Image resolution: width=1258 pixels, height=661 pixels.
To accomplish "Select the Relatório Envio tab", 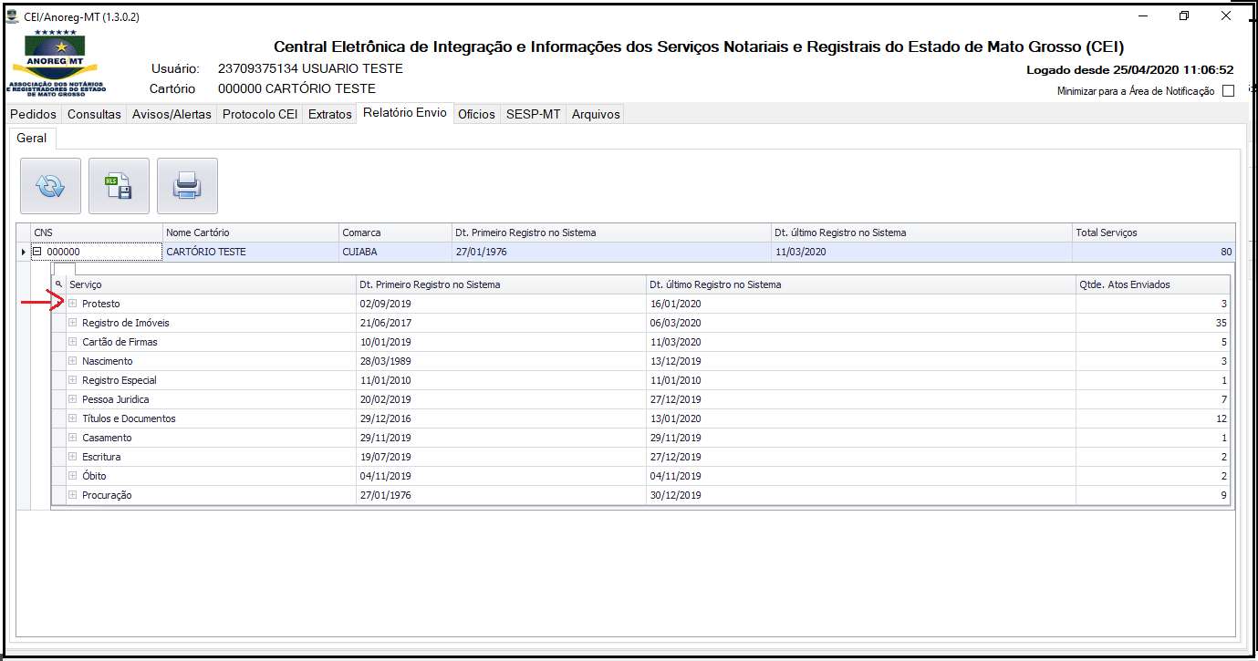I will (404, 113).
